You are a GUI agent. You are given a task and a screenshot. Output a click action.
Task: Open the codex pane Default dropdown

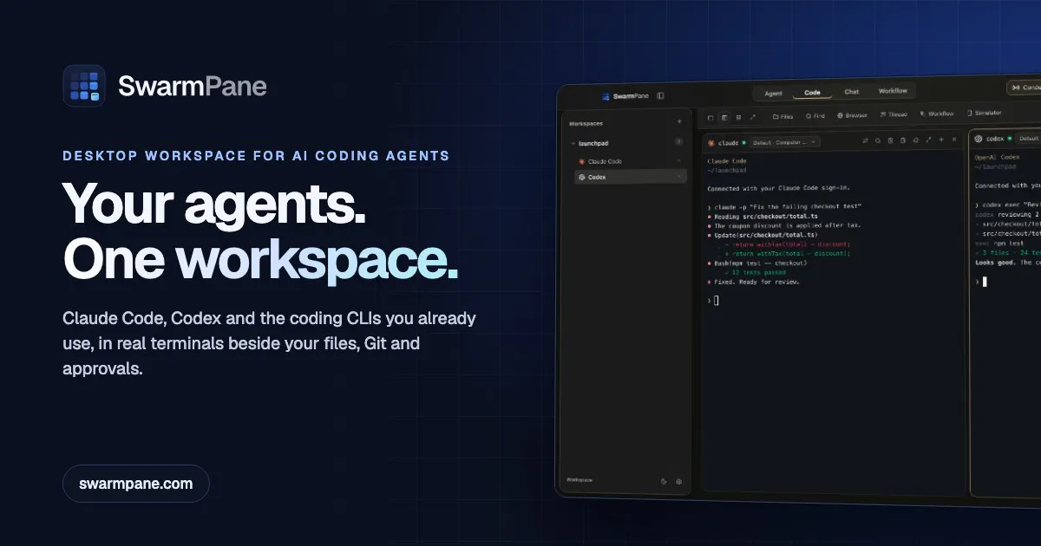[1027, 139]
